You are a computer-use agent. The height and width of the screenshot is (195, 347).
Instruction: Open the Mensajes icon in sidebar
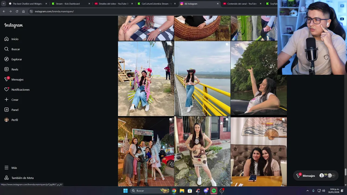pyautogui.click(x=7, y=79)
